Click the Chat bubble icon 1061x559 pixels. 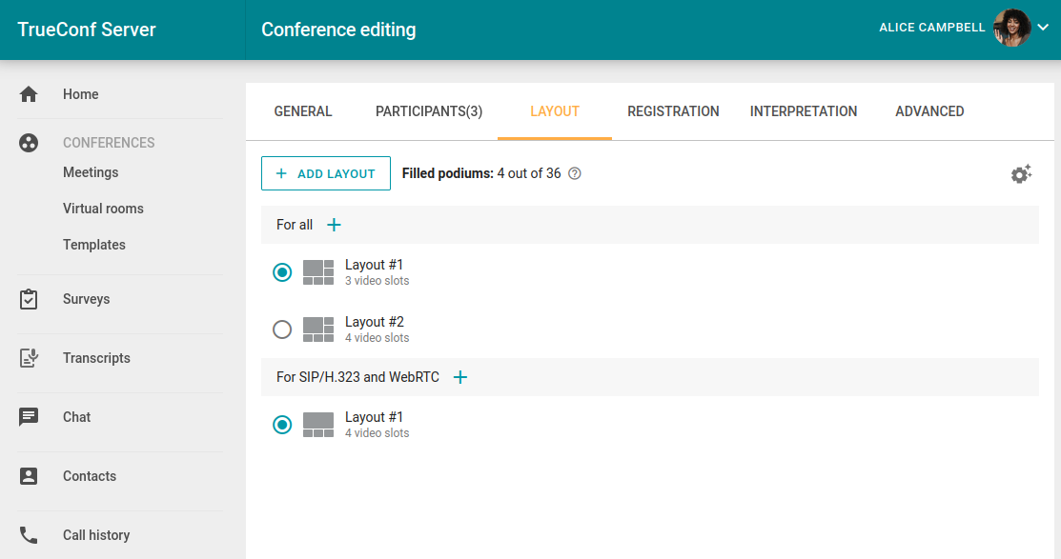click(29, 417)
